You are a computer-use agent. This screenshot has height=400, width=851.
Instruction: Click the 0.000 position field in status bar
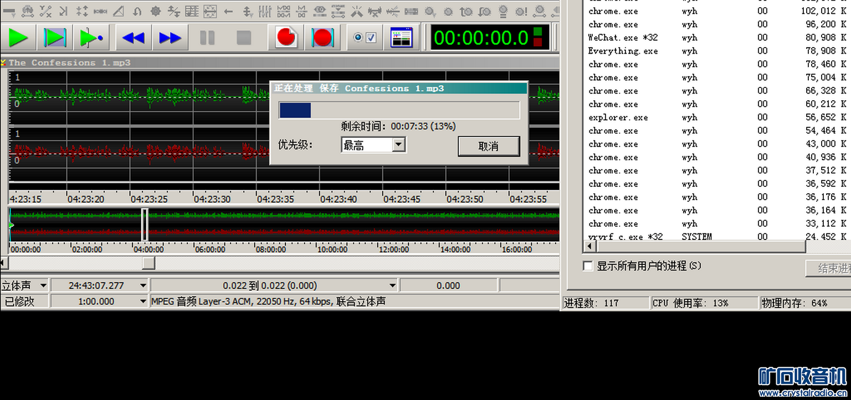(x=448, y=285)
